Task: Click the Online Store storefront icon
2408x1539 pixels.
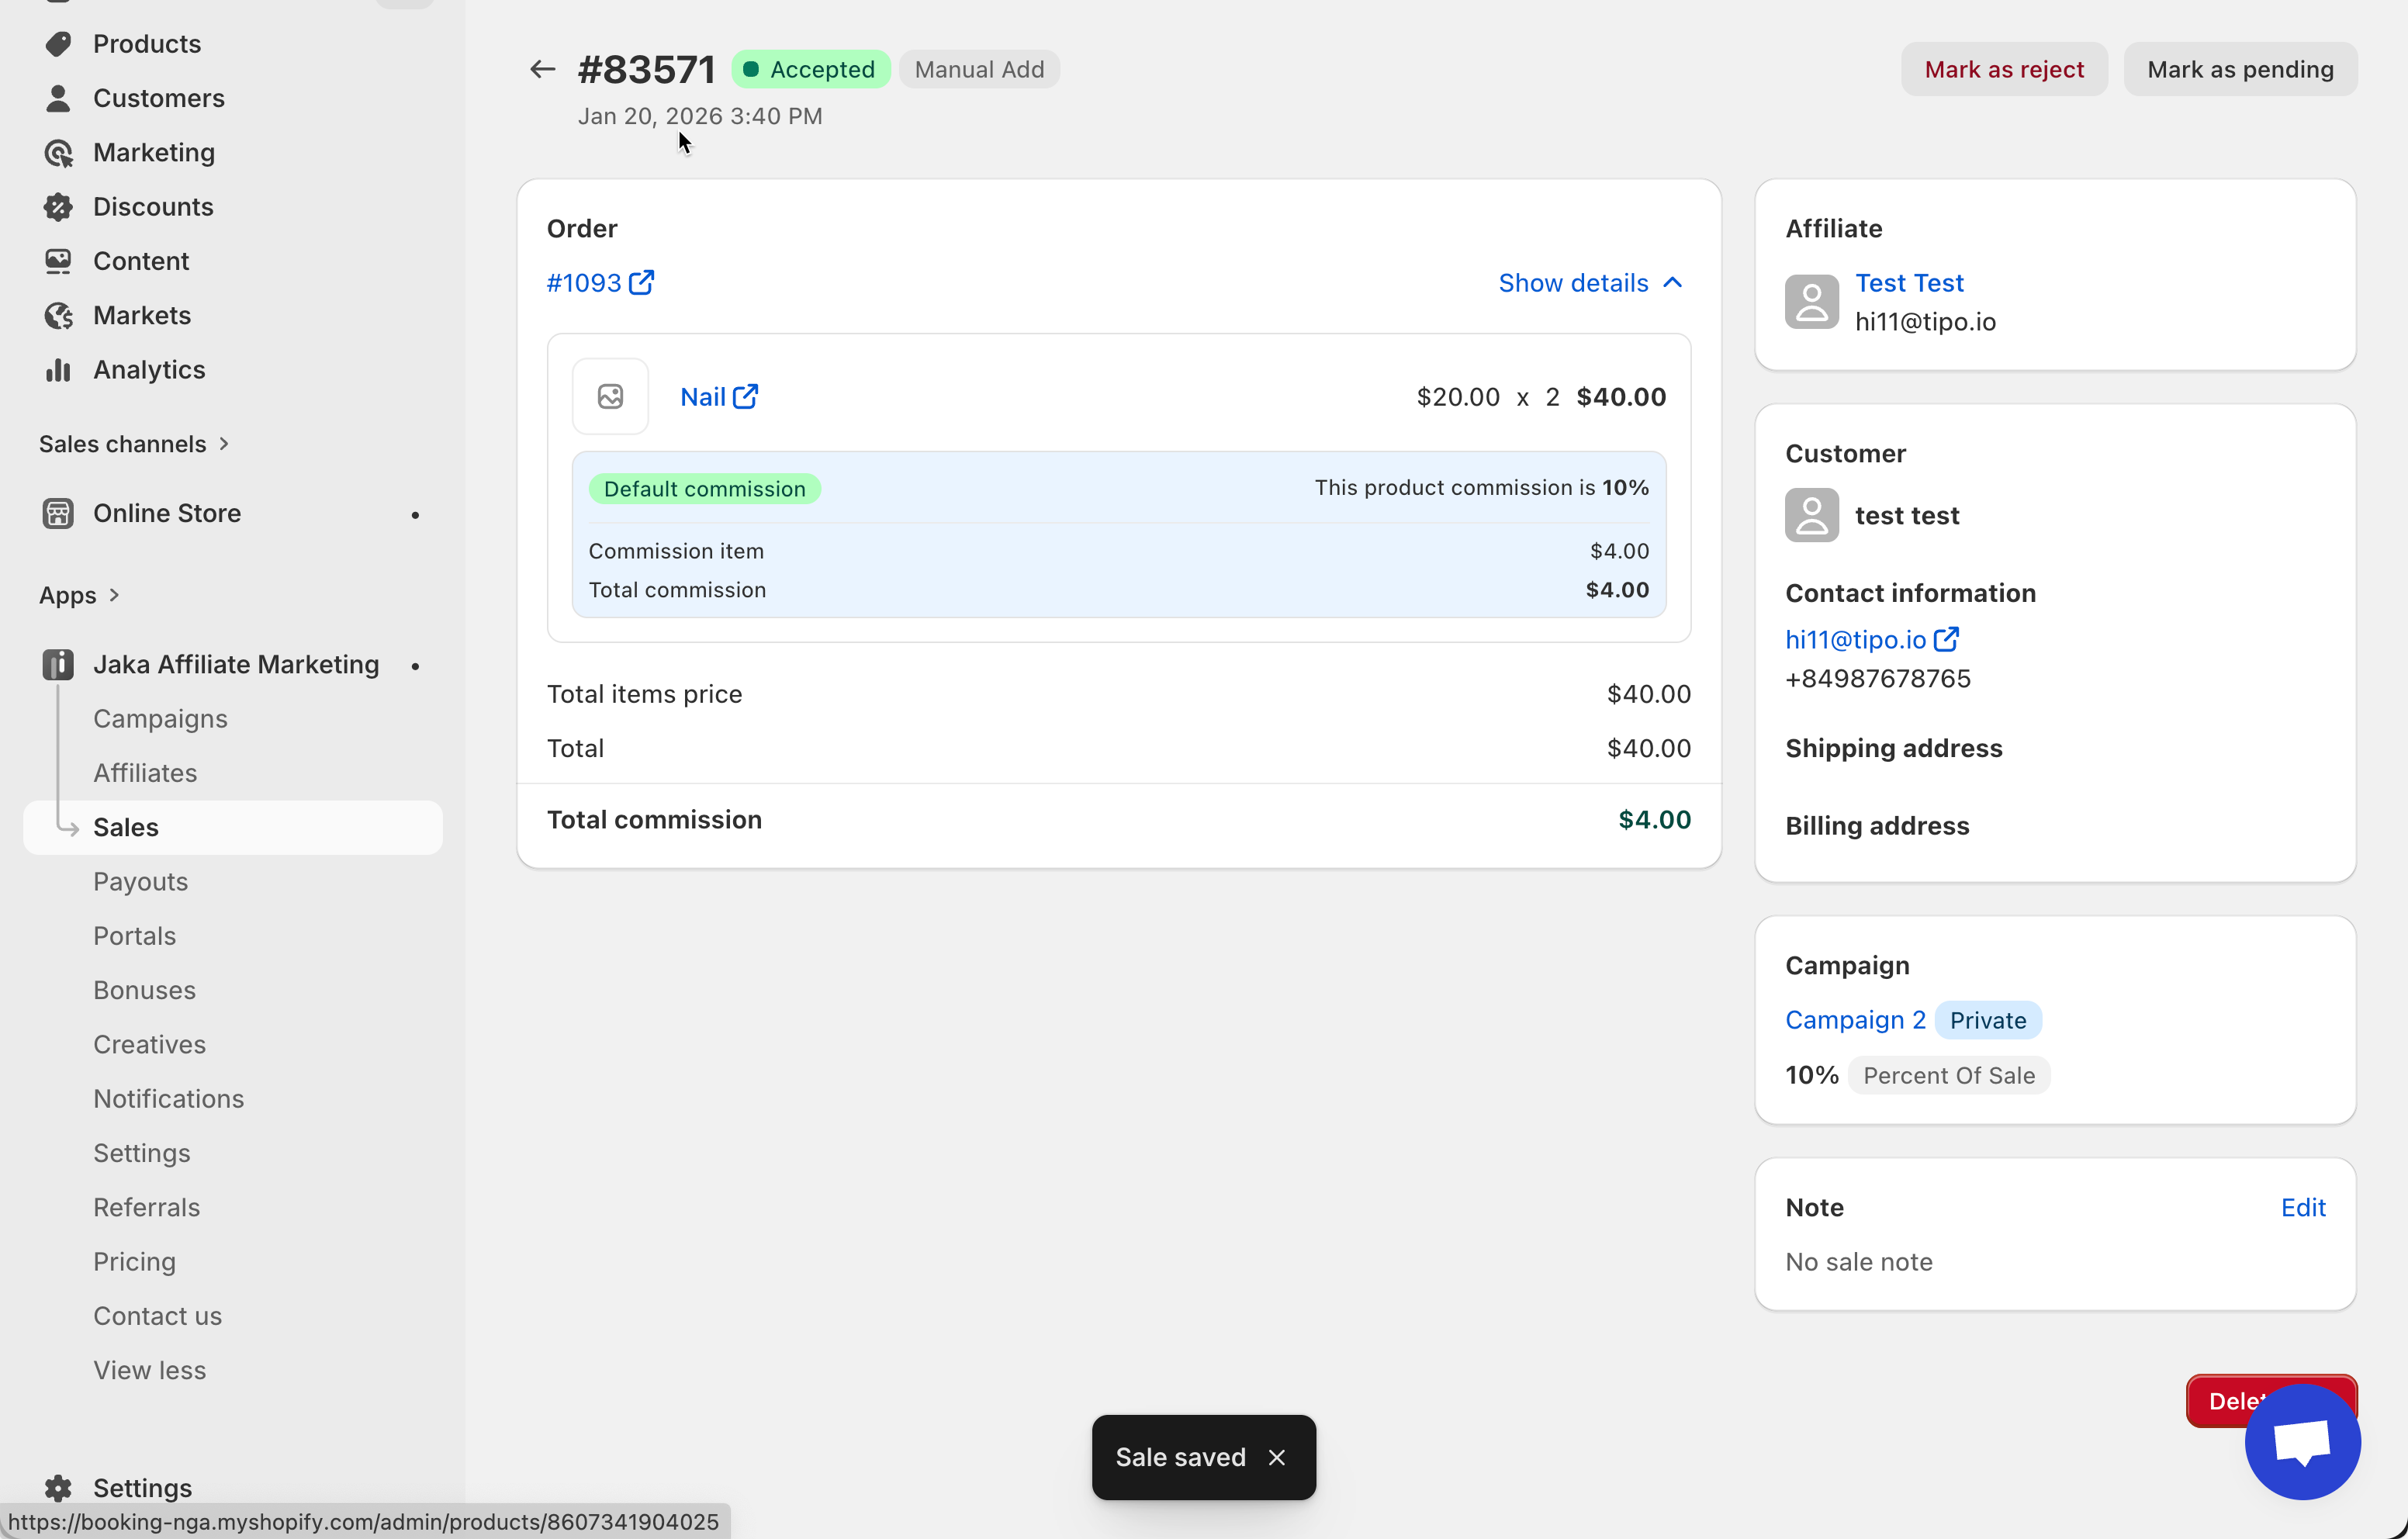Action: coord(58,513)
